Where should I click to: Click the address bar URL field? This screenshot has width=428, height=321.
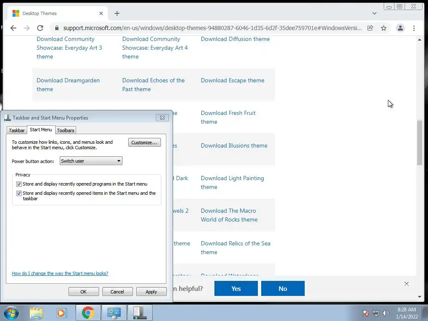click(212, 28)
